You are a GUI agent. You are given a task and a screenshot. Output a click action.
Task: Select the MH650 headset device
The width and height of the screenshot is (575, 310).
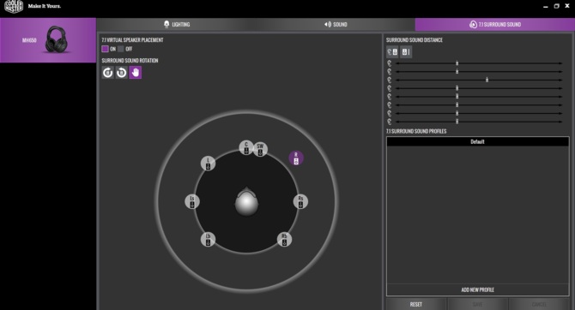(x=48, y=40)
